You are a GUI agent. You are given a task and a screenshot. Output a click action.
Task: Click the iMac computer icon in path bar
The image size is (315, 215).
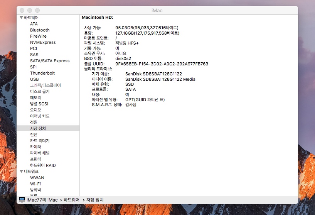click(22, 200)
